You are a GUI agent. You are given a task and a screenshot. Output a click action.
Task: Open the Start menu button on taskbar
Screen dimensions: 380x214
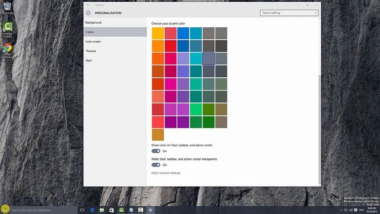(5, 209)
